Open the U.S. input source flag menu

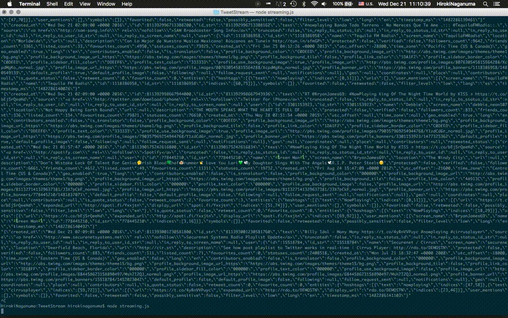(x=366, y=4)
